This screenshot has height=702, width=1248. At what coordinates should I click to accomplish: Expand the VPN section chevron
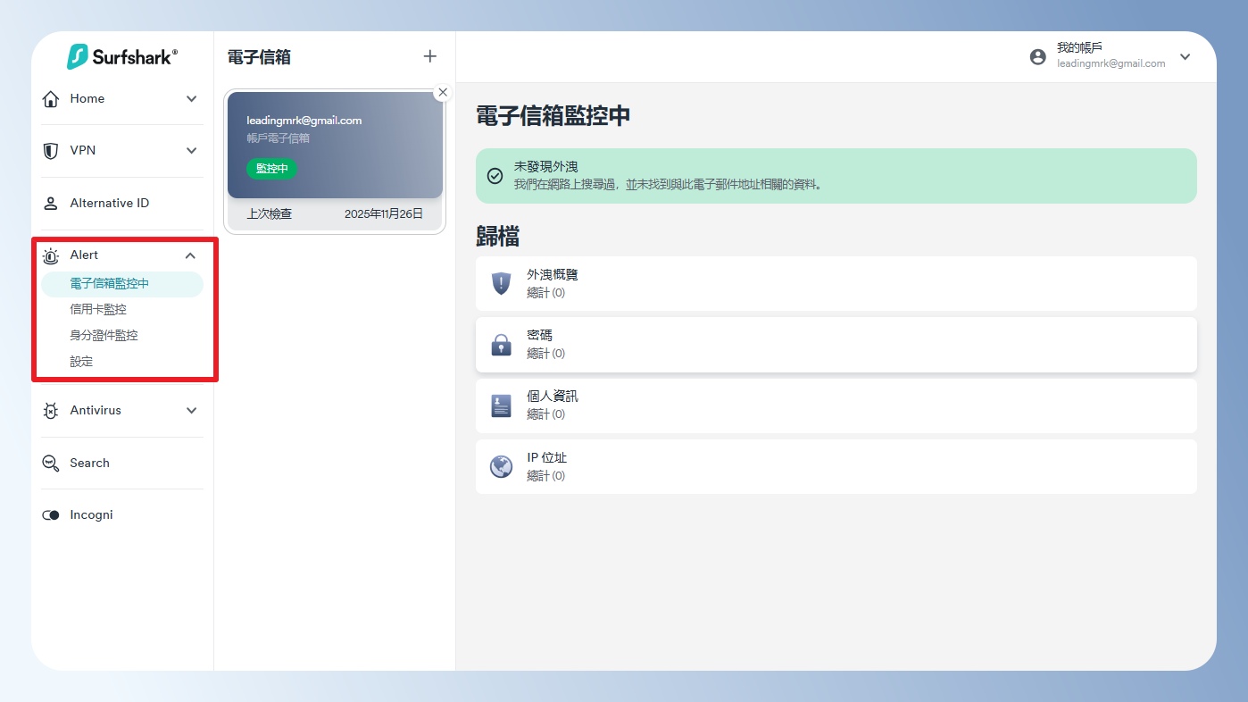tap(191, 151)
